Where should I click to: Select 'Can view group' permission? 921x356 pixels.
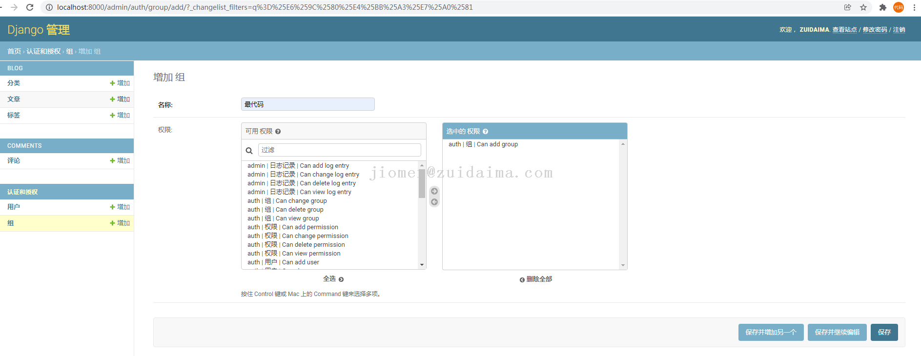tap(283, 218)
